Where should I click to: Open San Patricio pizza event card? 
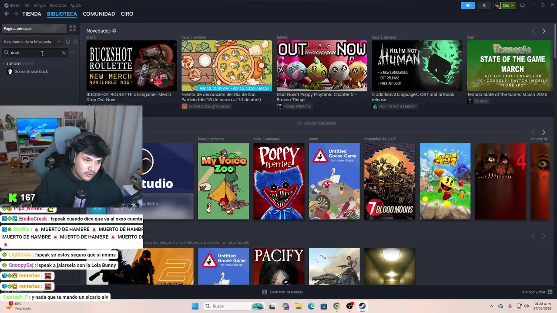(x=227, y=66)
